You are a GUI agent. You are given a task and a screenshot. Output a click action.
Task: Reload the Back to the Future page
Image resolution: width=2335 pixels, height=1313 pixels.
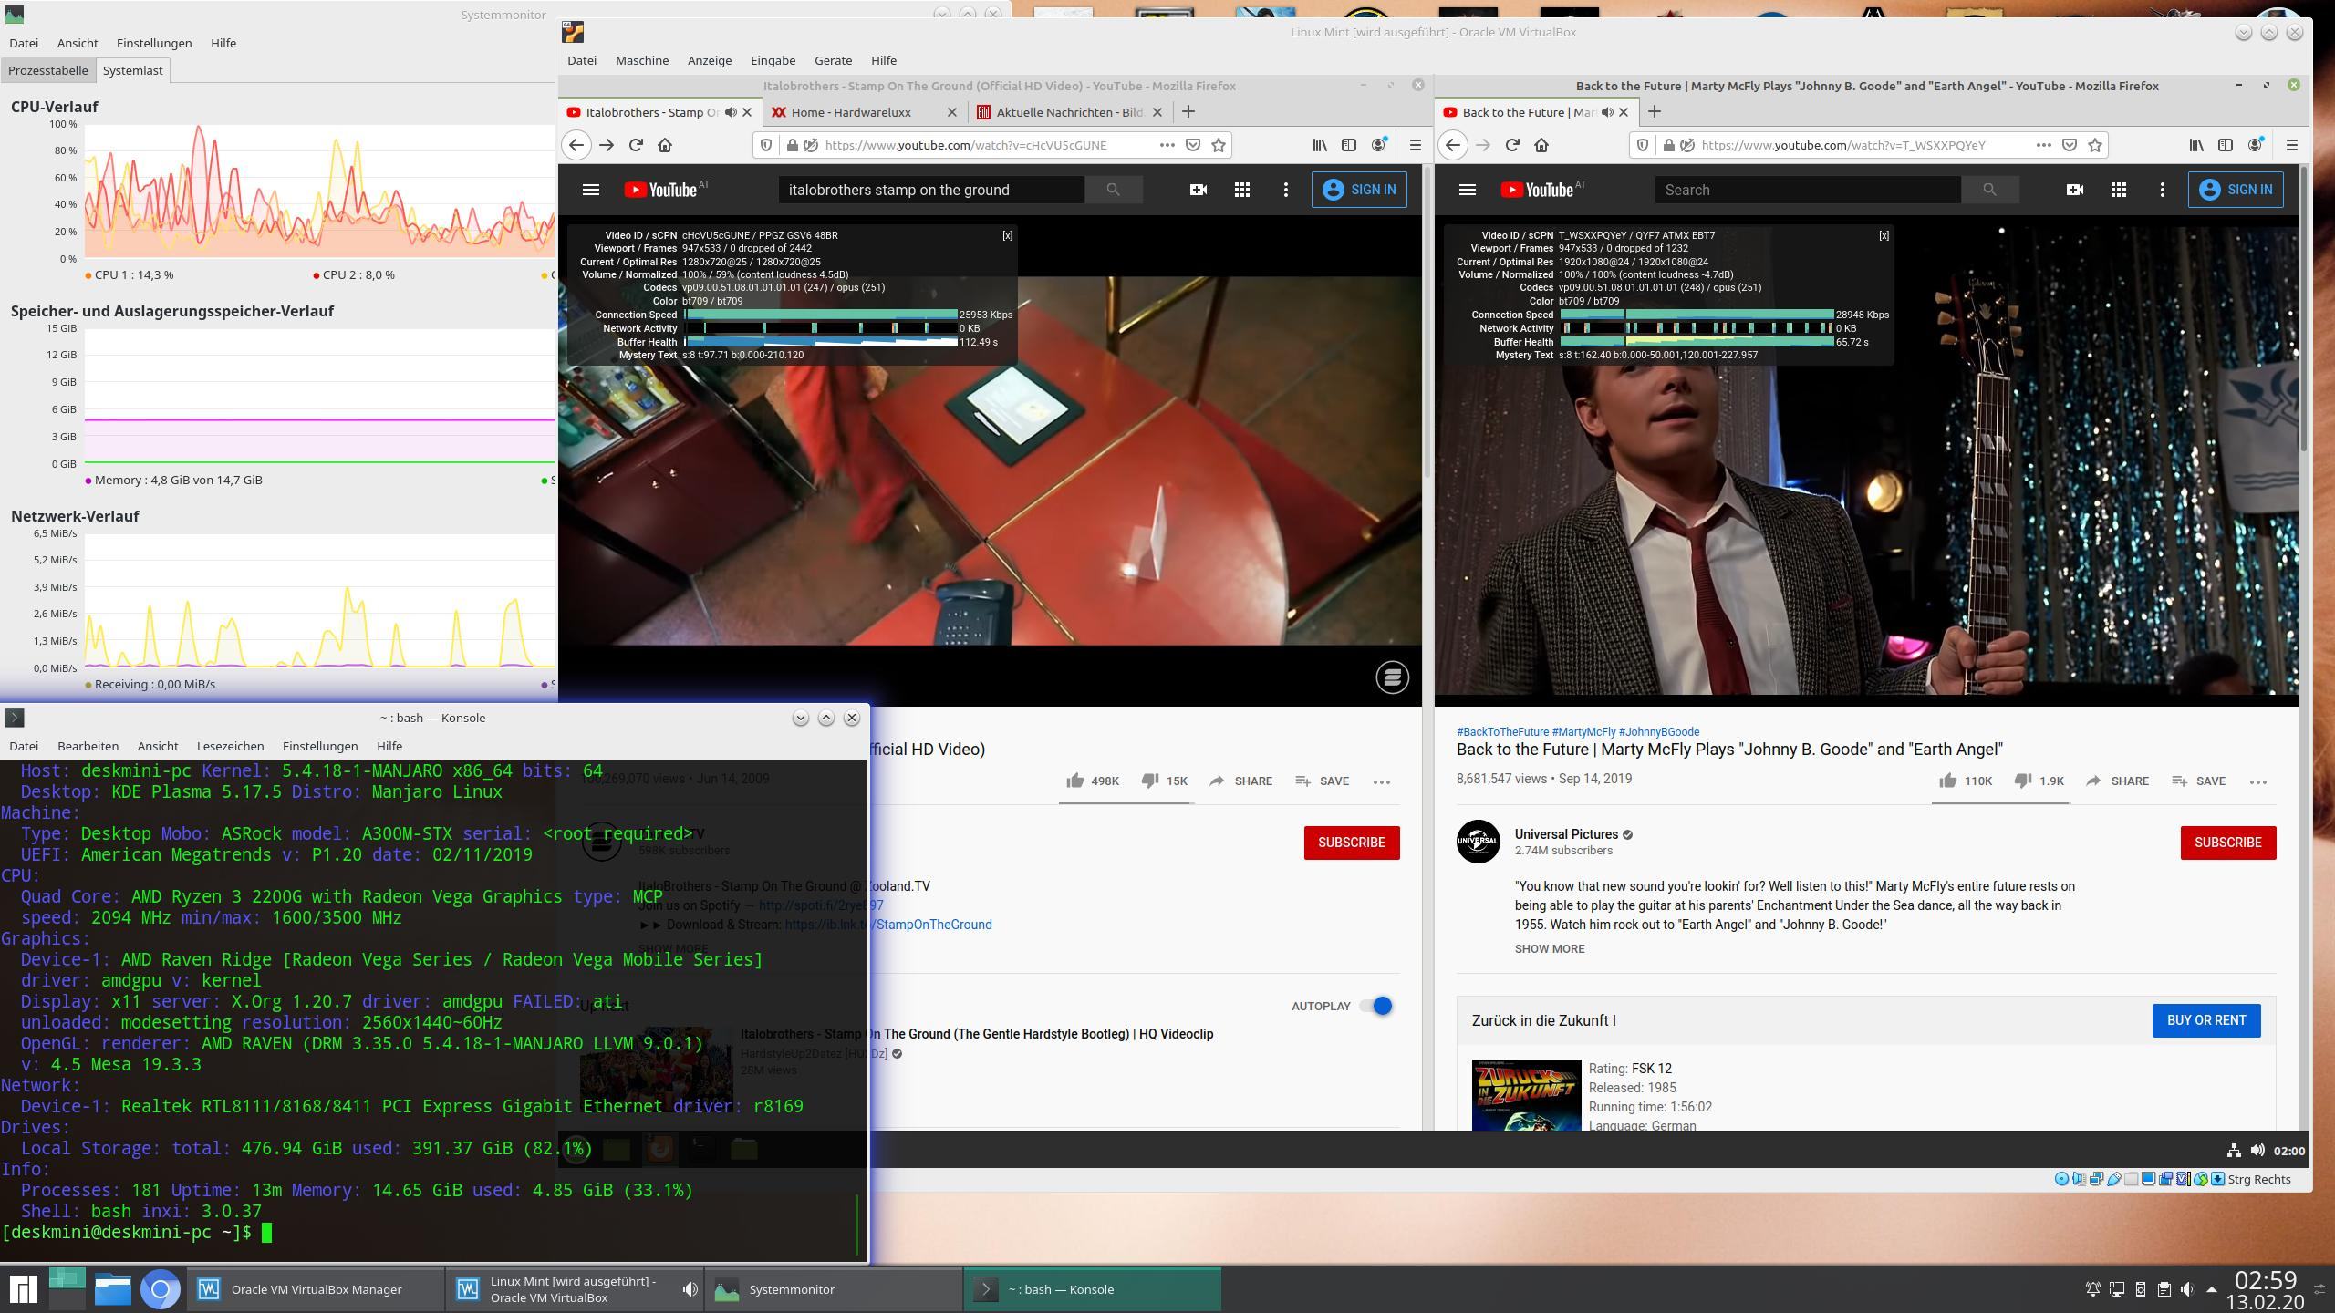[x=1512, y=145]
